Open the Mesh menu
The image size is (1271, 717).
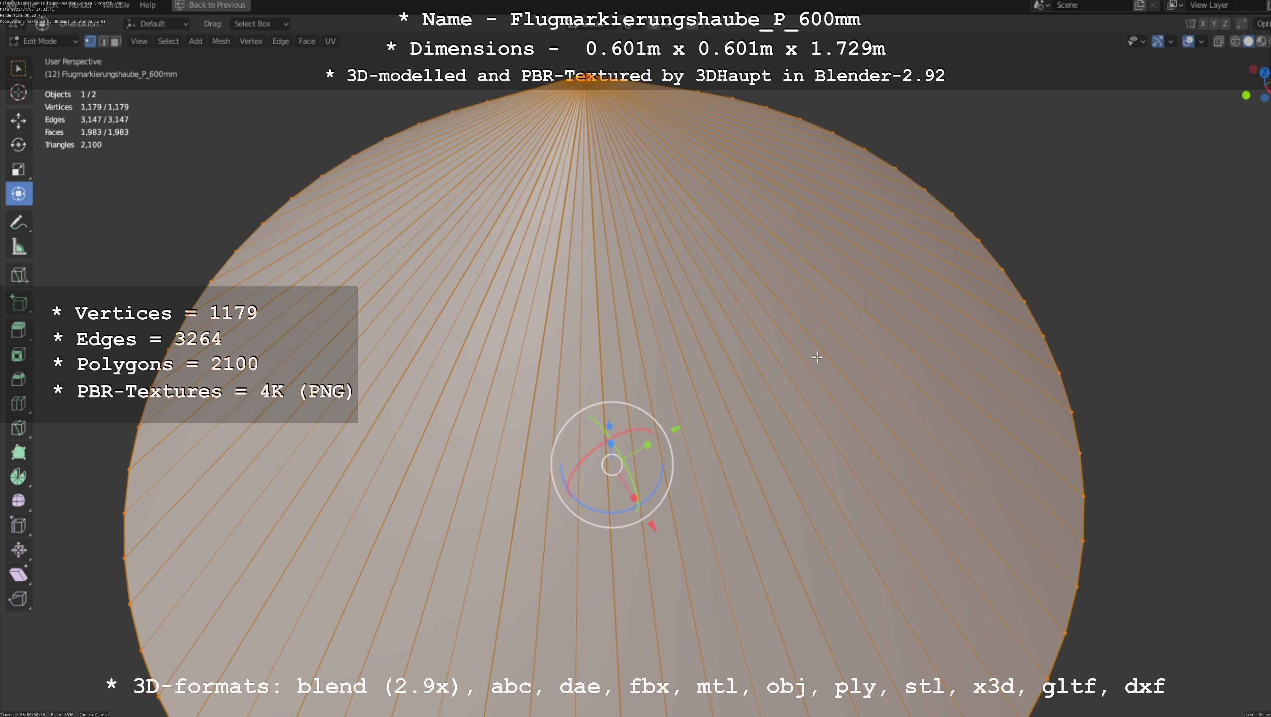pos(221,41)
